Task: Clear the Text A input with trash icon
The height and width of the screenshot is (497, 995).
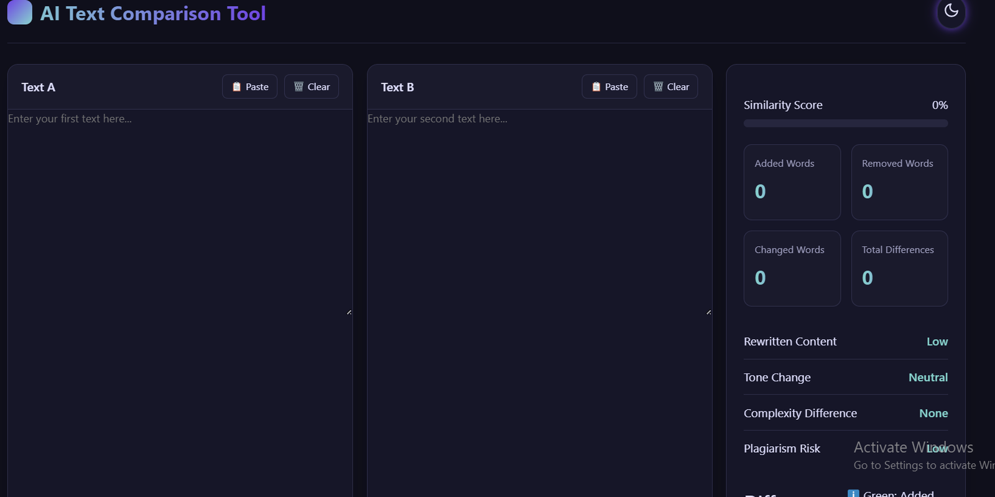Action: tap(312, 87)
